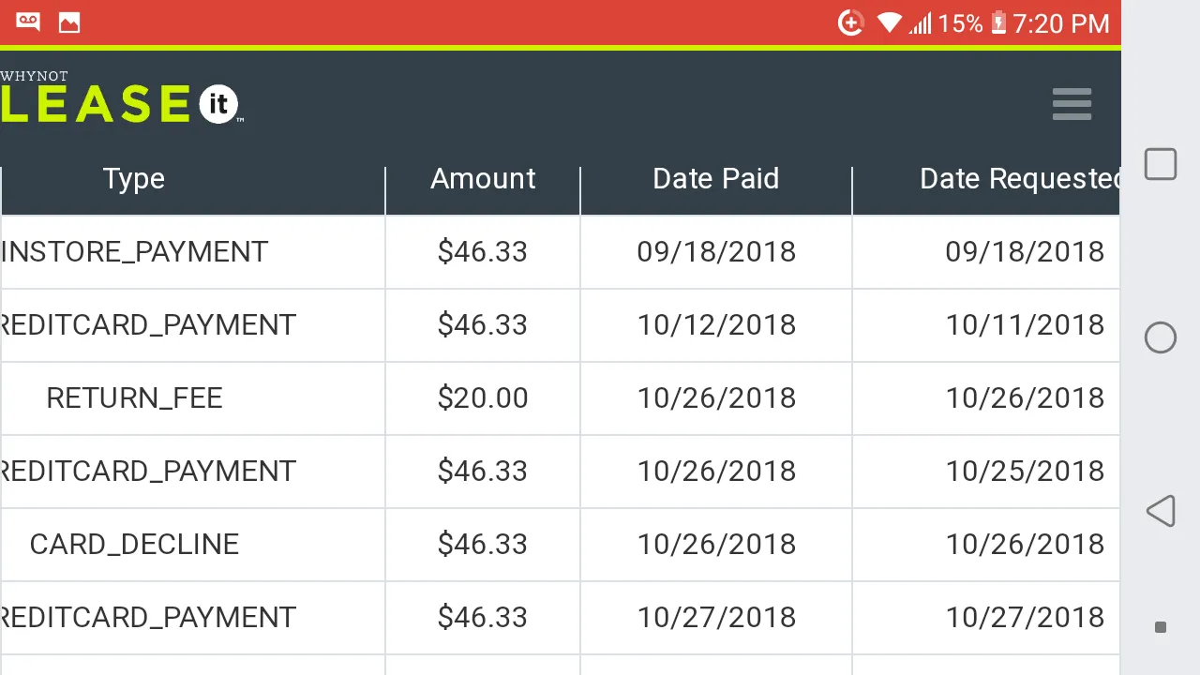Tap the voicemail notification icon
The image size is (1200, 675).
[x=28, y=22]
